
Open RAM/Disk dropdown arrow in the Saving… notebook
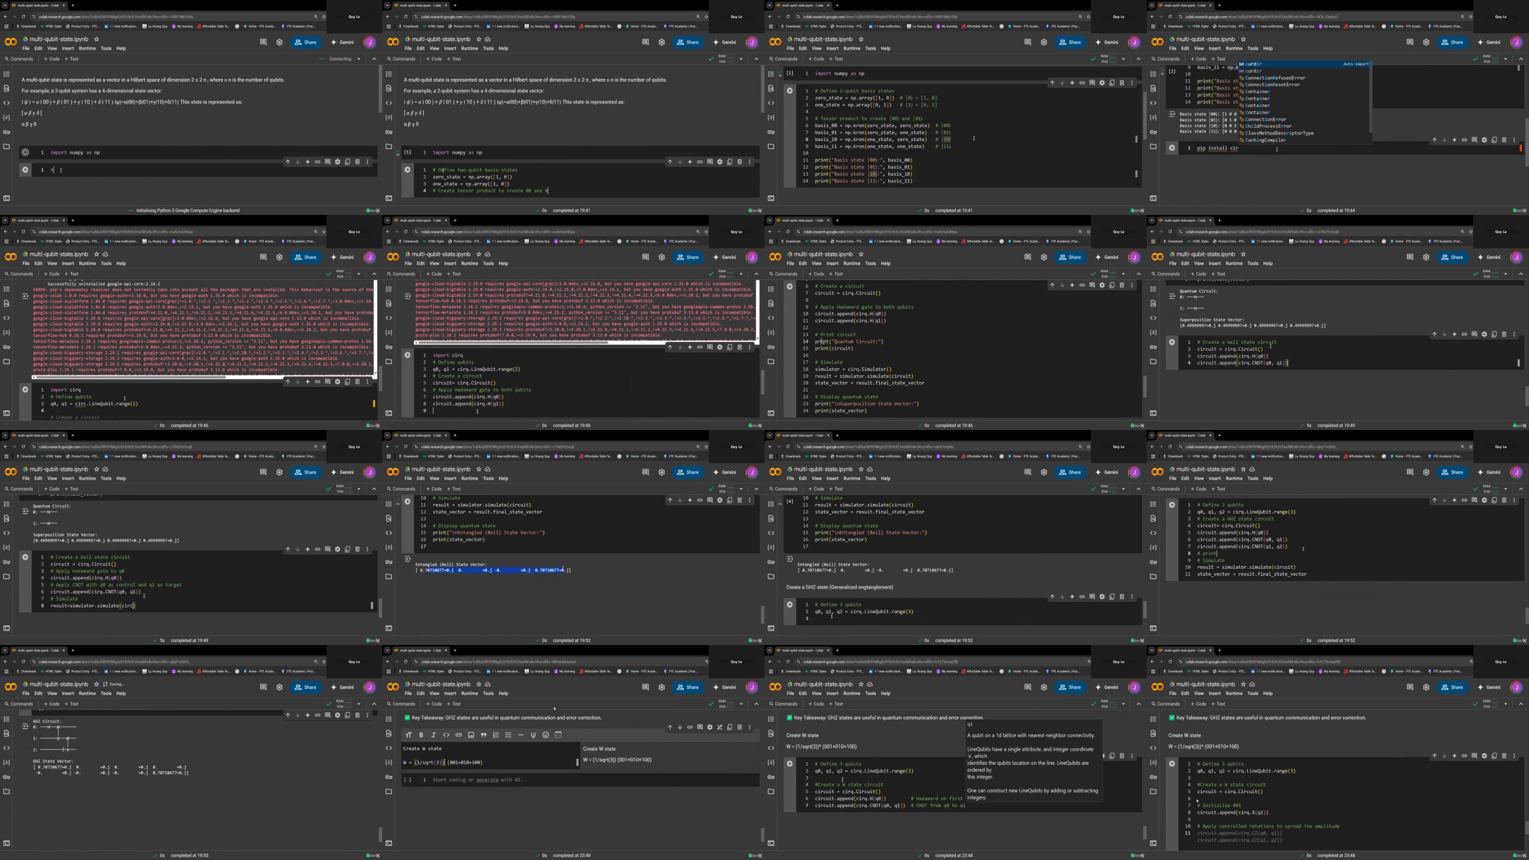(x=358, y=704)
